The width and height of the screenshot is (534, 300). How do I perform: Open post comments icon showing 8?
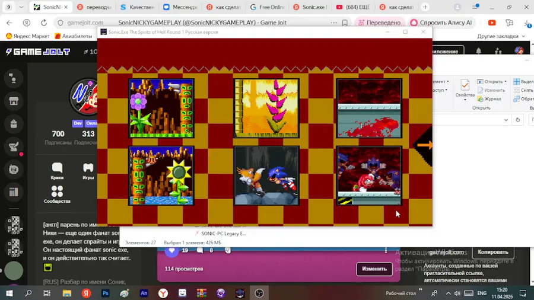point(200,250)
